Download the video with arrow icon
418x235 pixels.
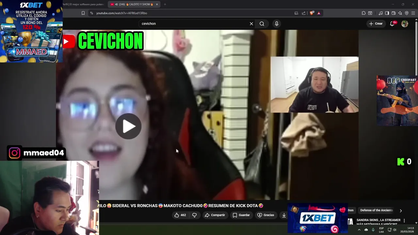click(x=284, y=215)
